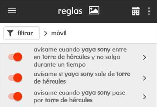The image size is (157, 107).
Task: Open the three-dot overflow menu
Action: pyautogui.click(x=149, y=11)
